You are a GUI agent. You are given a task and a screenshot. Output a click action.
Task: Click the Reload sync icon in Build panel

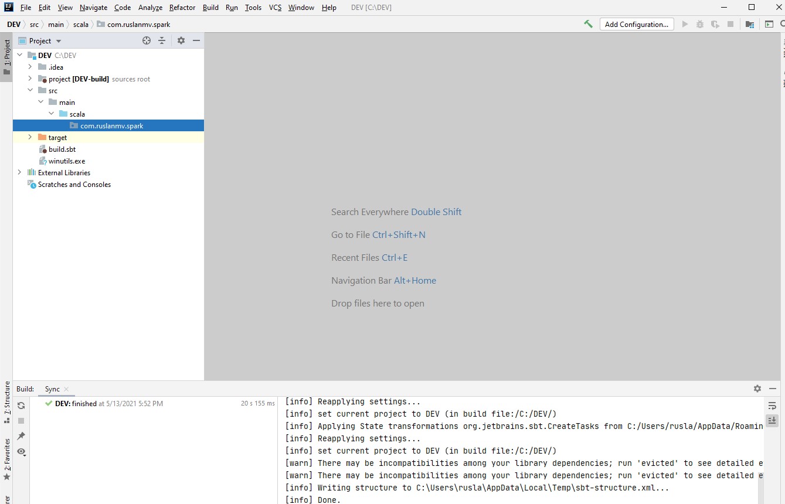tap(21, 406)
